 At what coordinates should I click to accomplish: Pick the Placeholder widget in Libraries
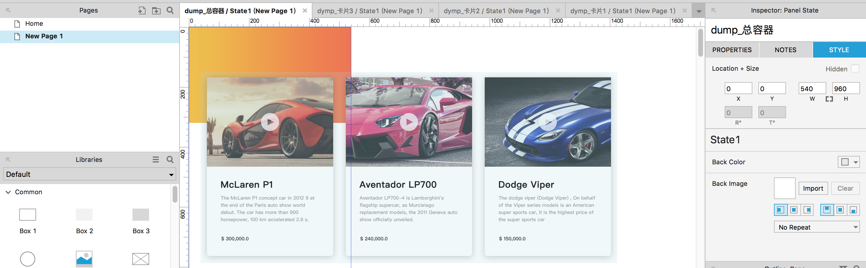click(141, 259)
